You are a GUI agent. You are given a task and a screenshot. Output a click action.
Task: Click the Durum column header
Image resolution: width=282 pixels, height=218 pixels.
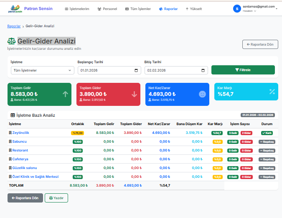click(267, 124)
